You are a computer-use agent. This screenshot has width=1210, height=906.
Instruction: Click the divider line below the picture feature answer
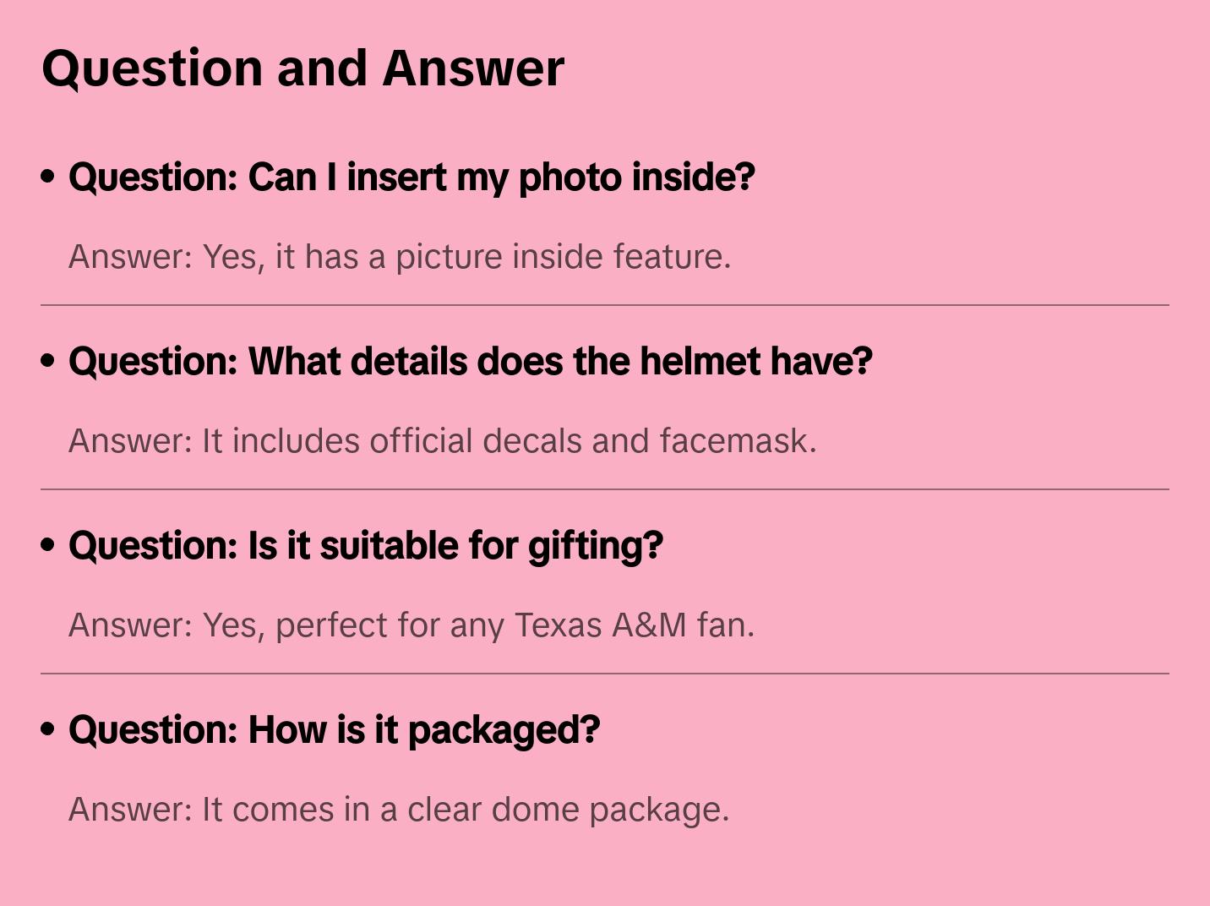tap(605, 305)
